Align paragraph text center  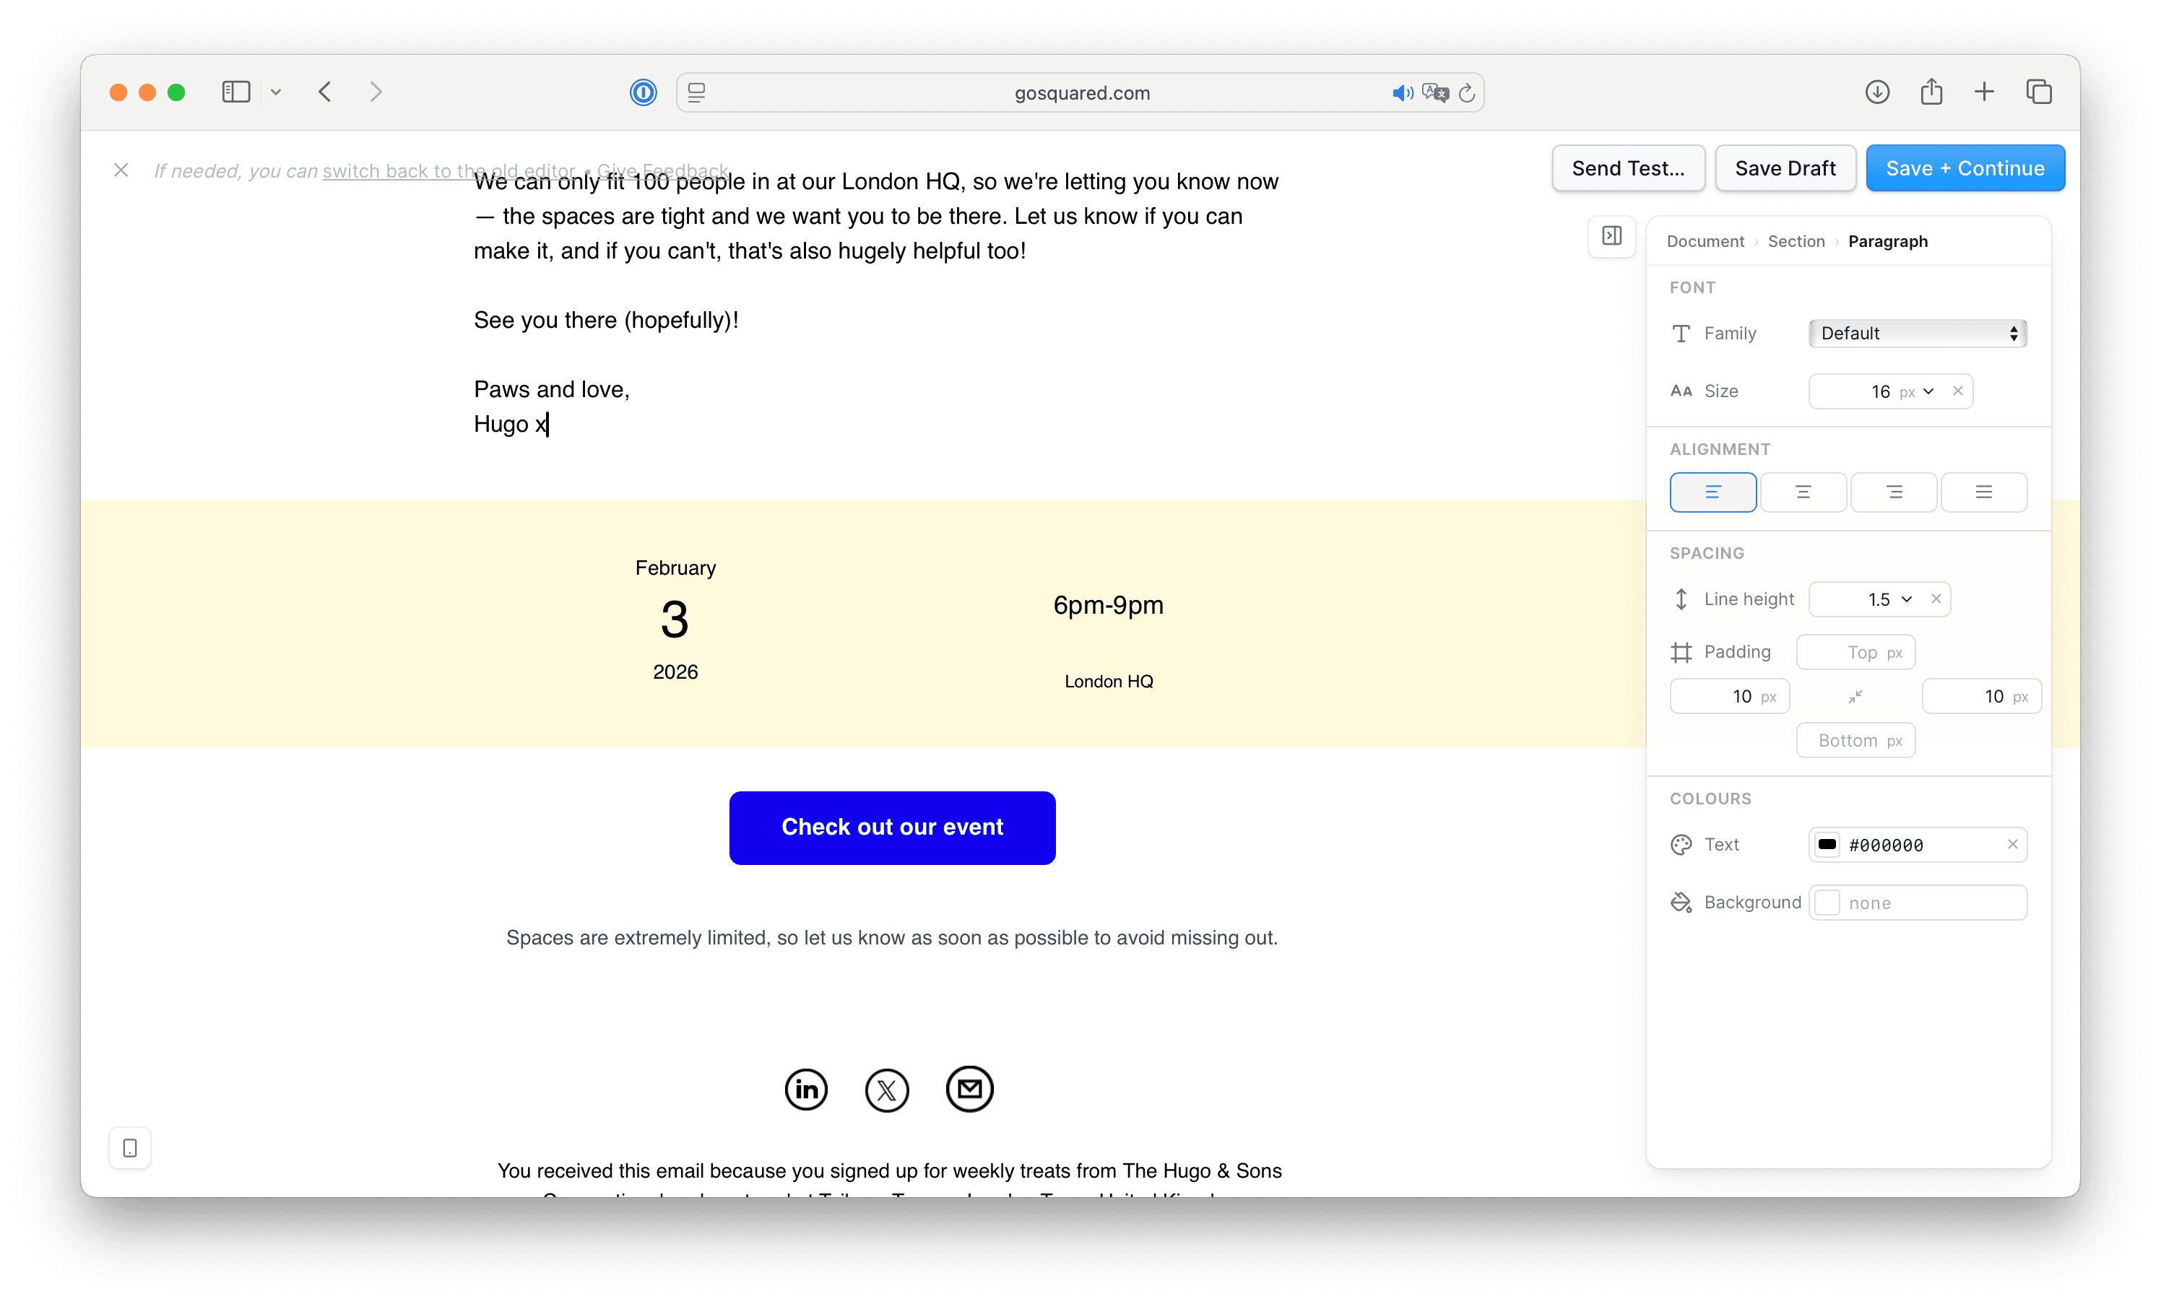pos(1802,492)
